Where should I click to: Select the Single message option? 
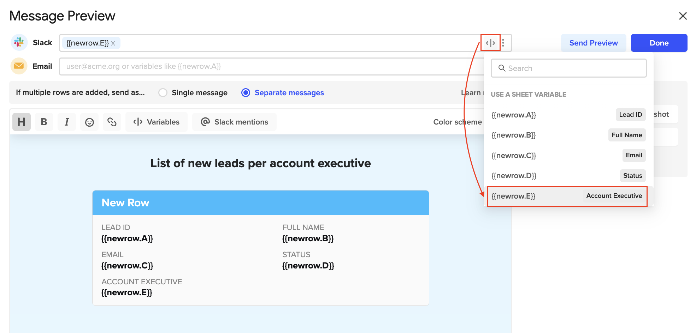coord(193,93)
